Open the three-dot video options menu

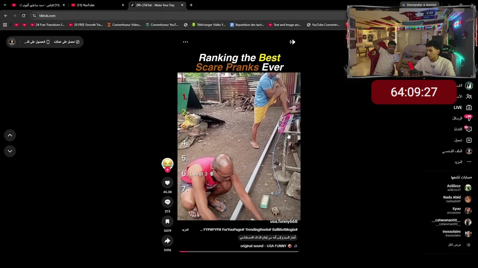coord(185,42)
